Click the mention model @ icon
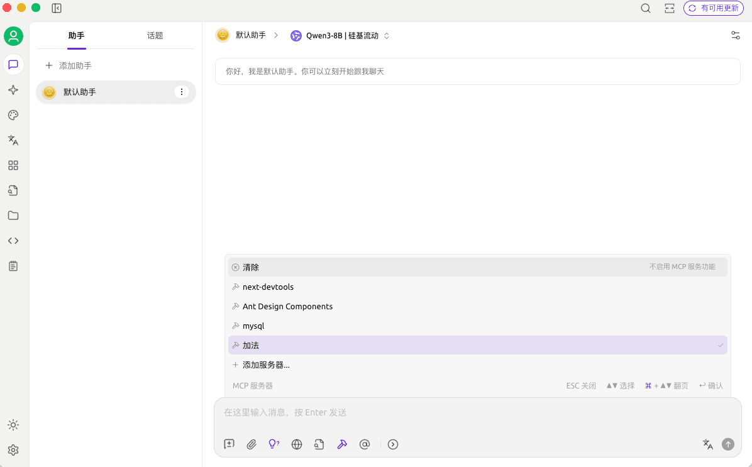 [365, 444]
